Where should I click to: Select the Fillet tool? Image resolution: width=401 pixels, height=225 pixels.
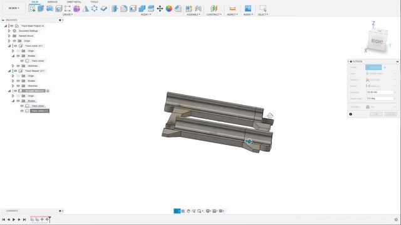(124, 8)
